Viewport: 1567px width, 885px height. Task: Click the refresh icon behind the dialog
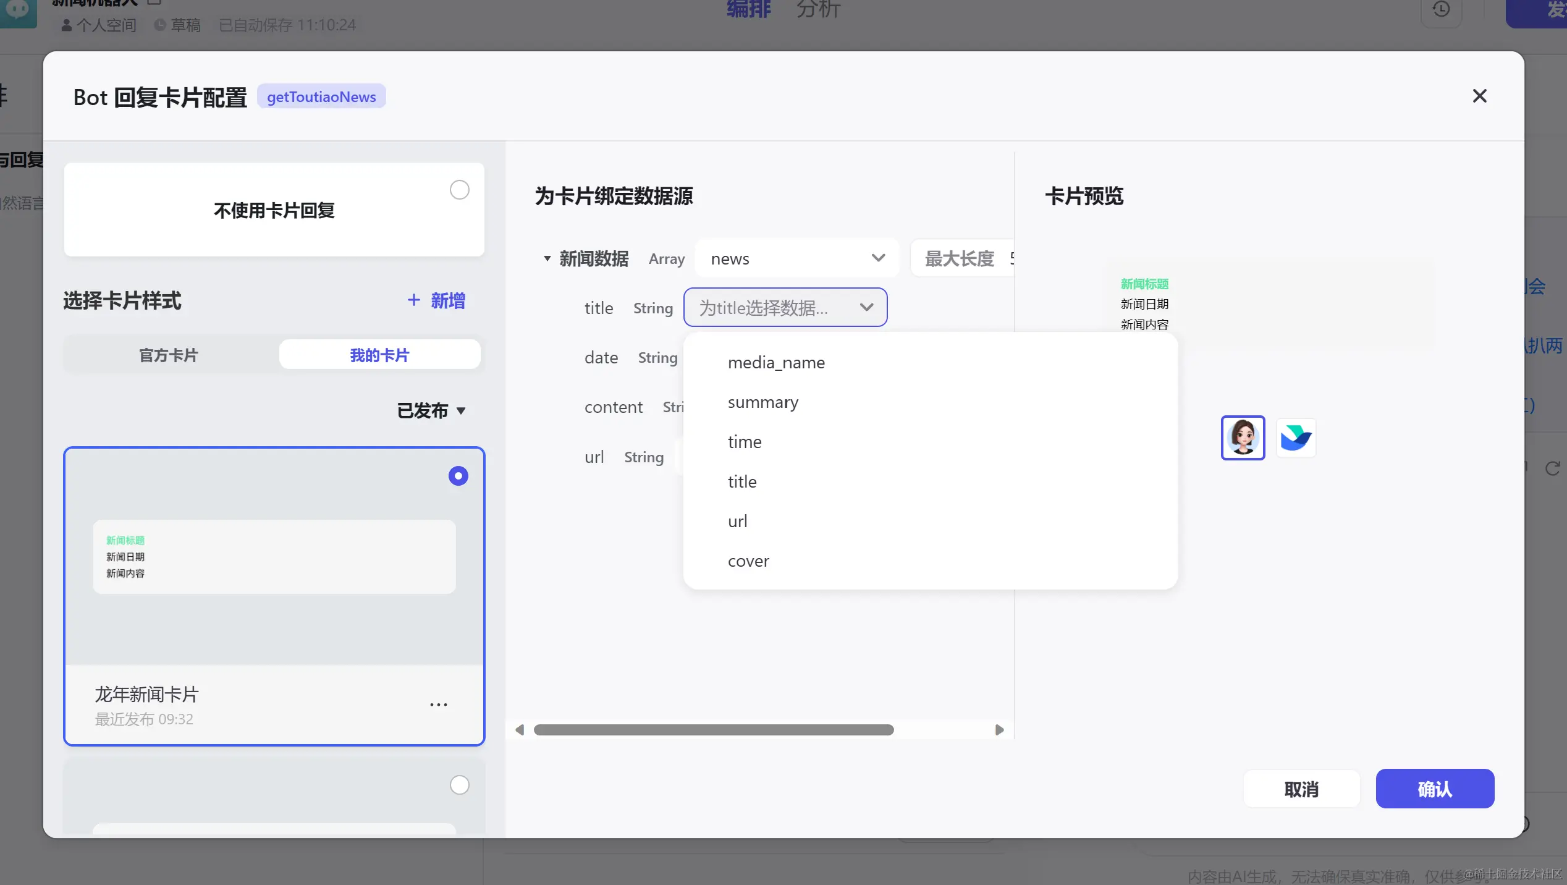click(x=1552, y=468)
